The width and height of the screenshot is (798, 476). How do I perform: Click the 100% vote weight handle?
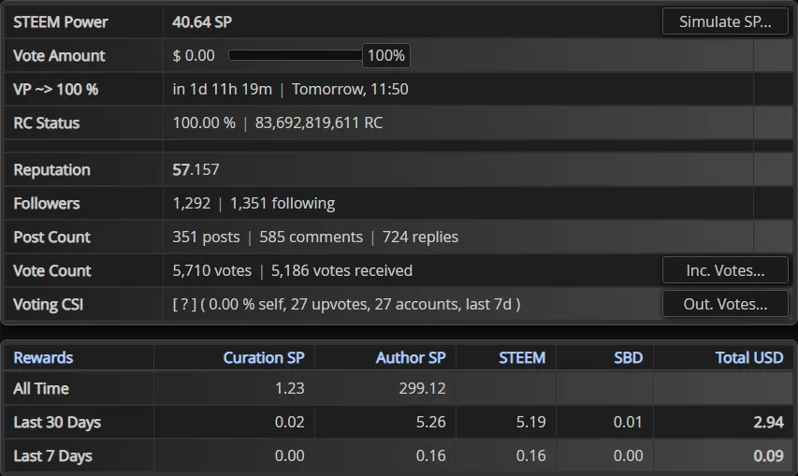(385, 55)
